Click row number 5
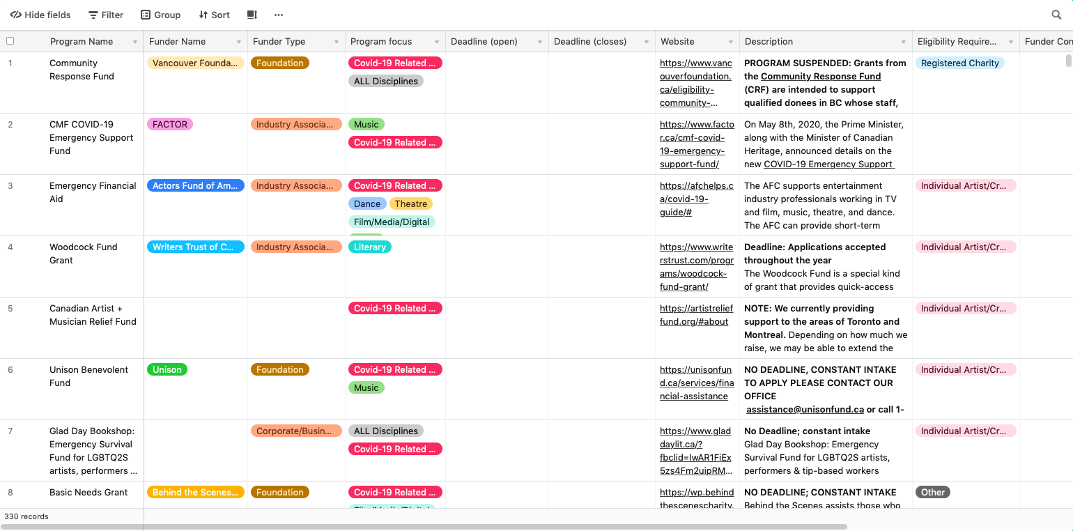Screen dimensions: 1073x531 pyautogui.click(x=10, y=308)
